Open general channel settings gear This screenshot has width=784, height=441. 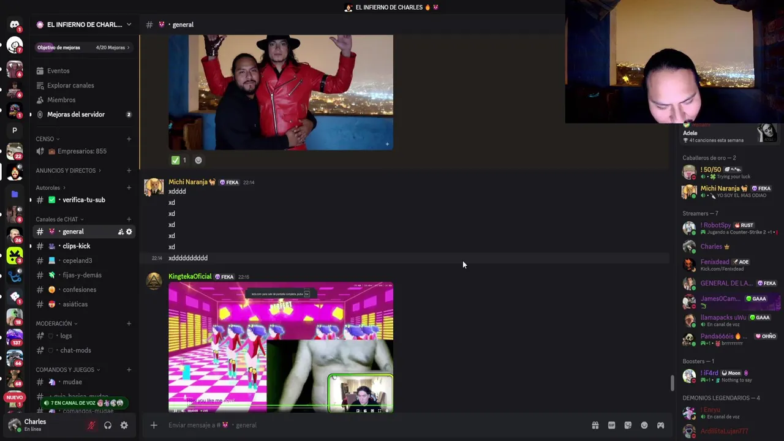click(129, 232)
